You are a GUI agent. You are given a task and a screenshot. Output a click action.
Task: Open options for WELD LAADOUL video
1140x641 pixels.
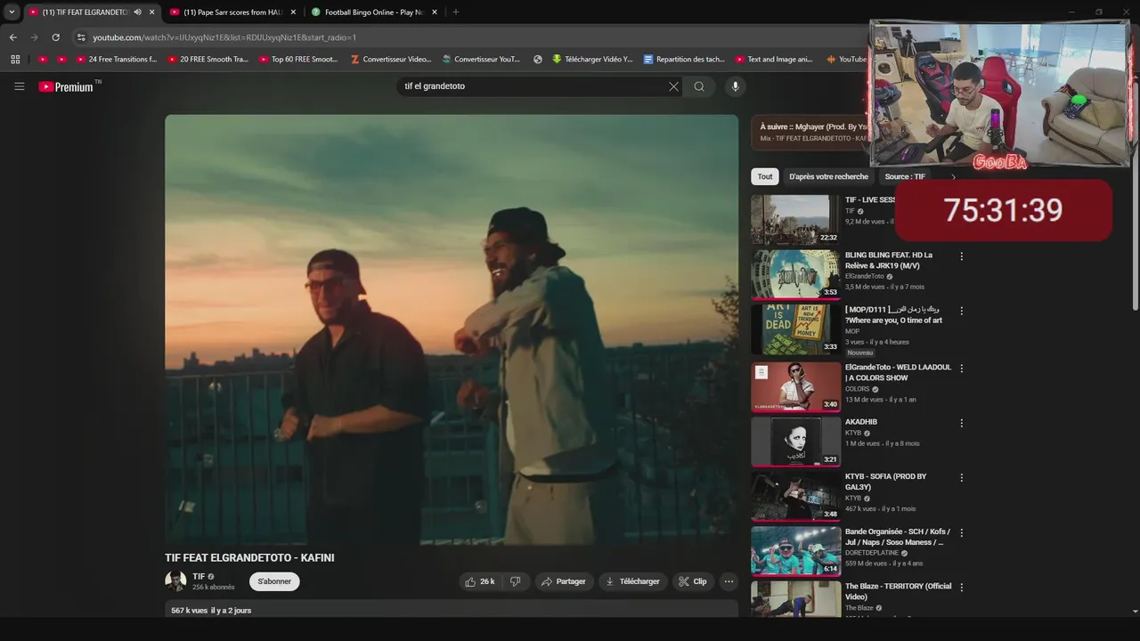pos(961,369)
